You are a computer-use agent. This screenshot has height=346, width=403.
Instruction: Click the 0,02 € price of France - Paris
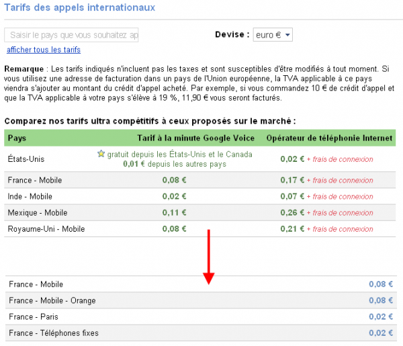click(x=381, y=316)
